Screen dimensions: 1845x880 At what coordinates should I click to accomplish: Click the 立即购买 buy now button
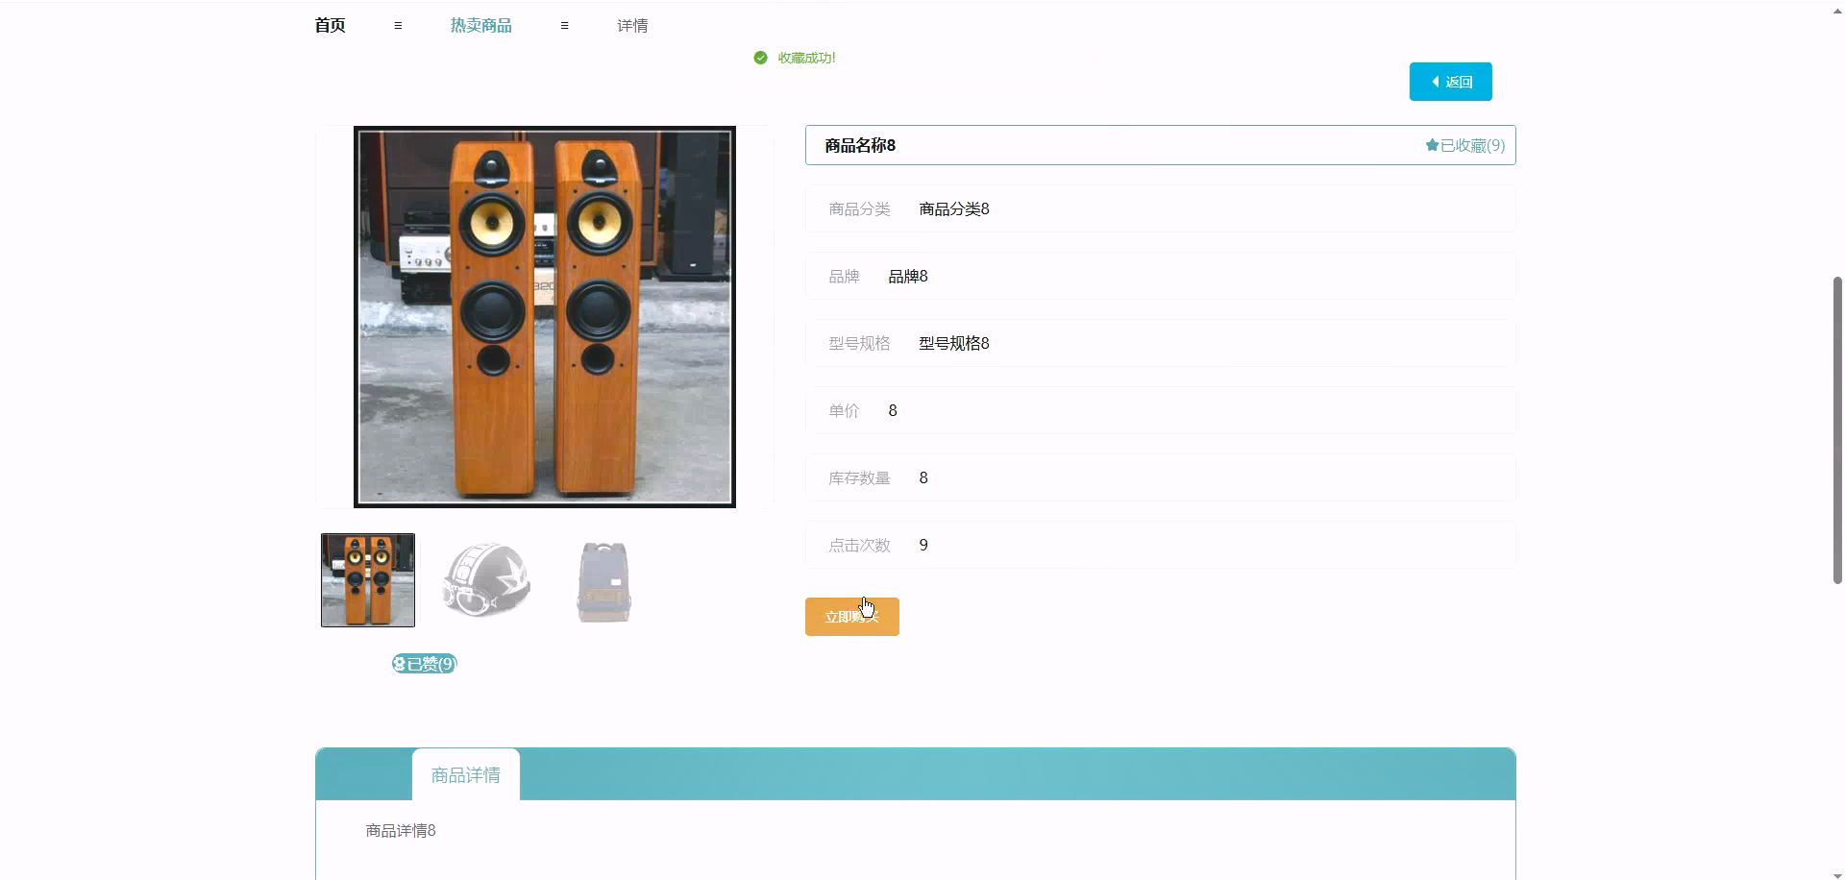click(852, 617)
